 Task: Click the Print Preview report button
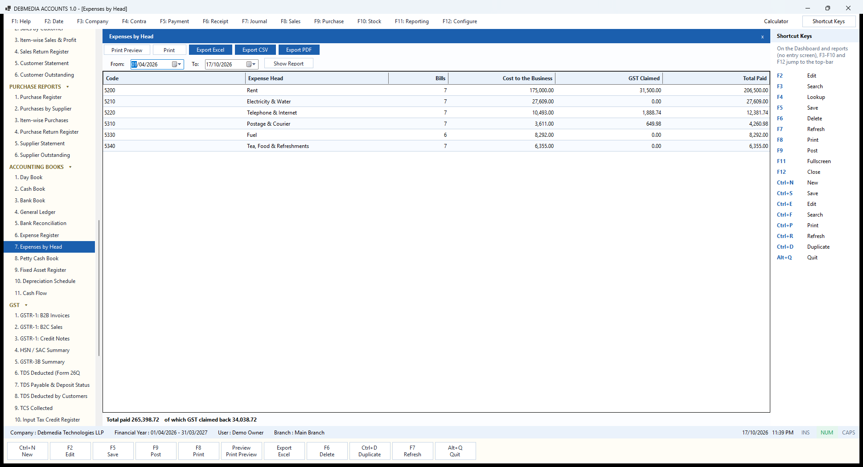[127, 50]
